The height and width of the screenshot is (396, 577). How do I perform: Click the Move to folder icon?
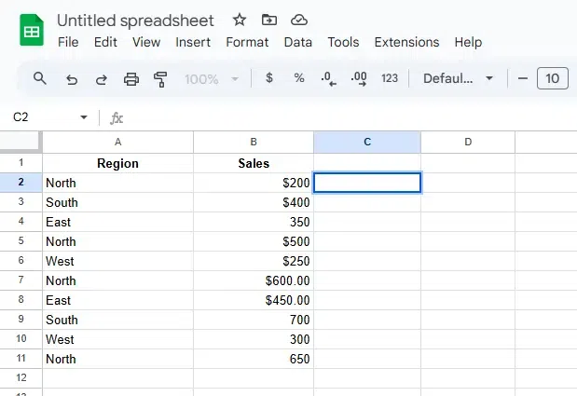coord(269,20)
